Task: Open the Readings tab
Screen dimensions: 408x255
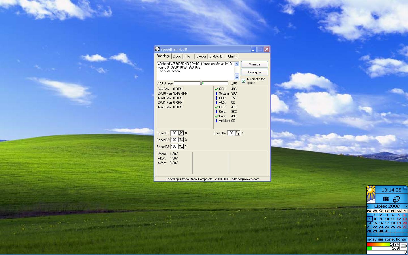Action: tap(163, 56)
